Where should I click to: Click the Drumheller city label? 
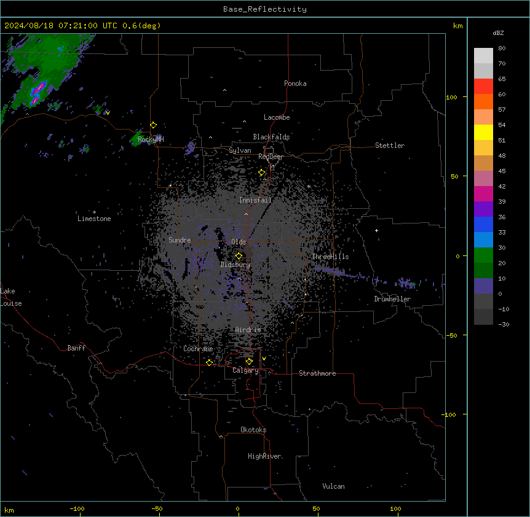tap(392, 299)
